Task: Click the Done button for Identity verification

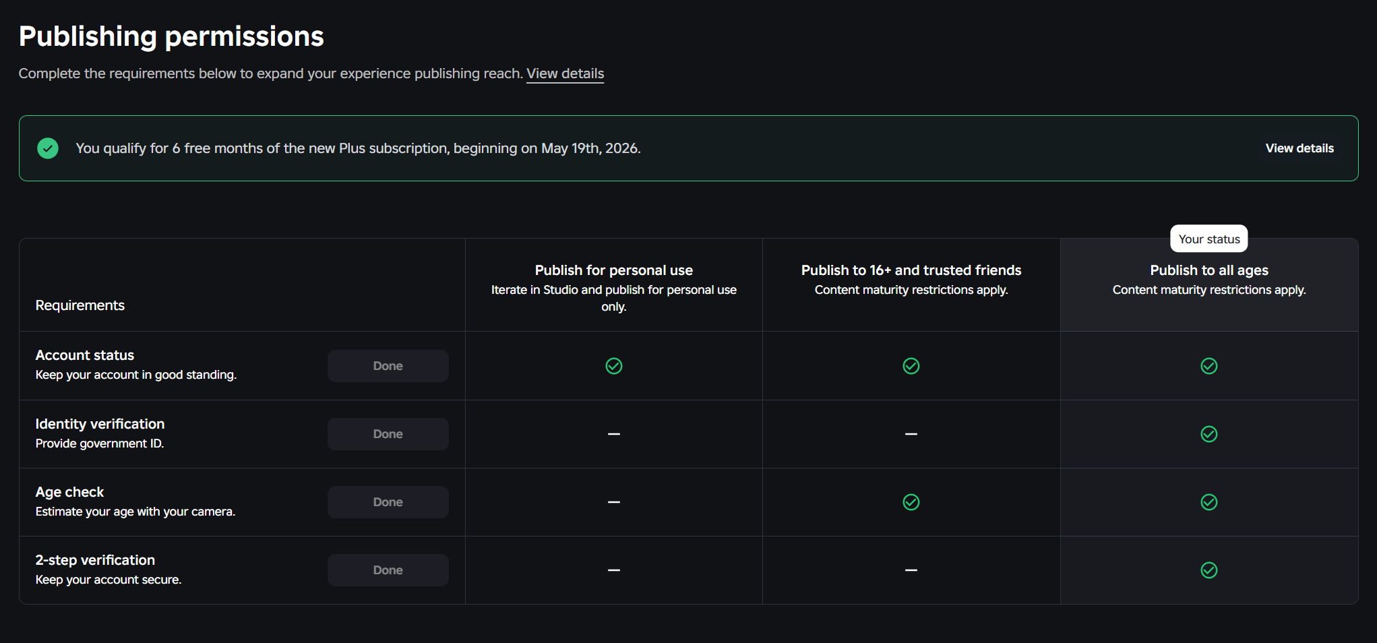Action: coord(388,434)
